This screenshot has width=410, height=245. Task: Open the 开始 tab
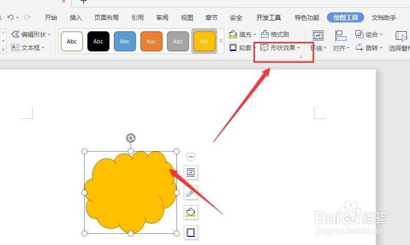point(50,17)
